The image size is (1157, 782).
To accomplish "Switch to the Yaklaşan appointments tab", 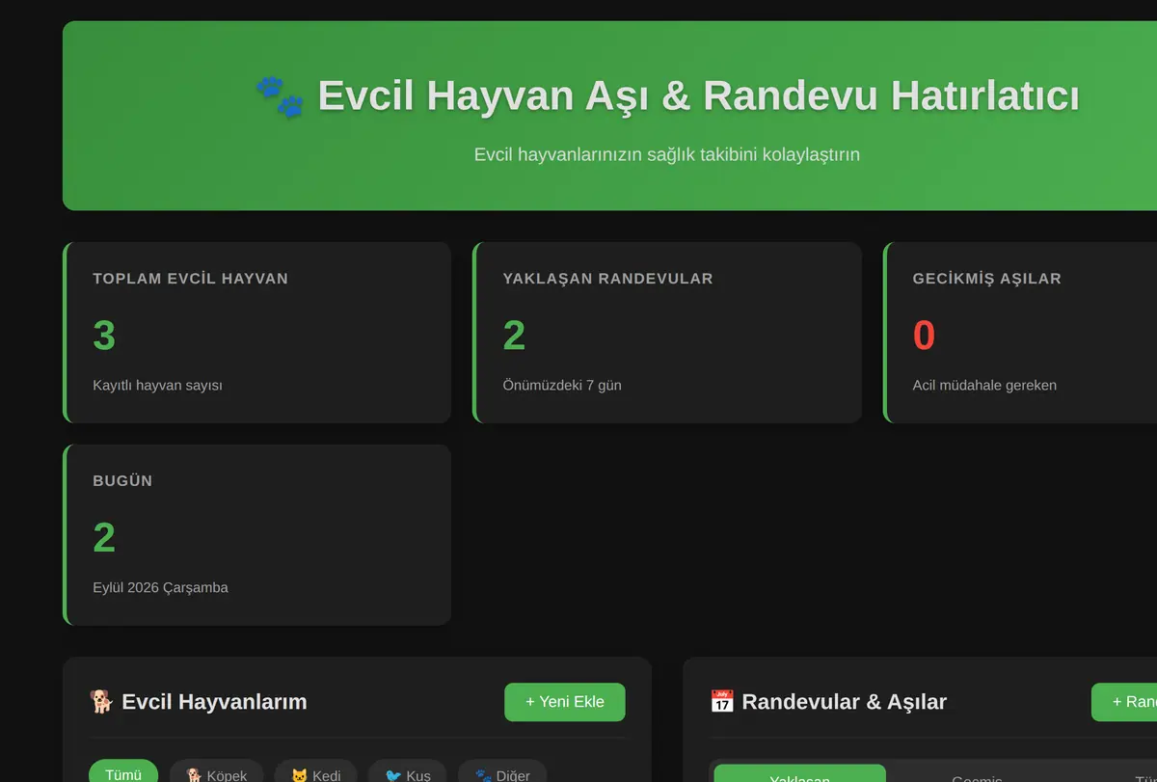I will [799, 773].
